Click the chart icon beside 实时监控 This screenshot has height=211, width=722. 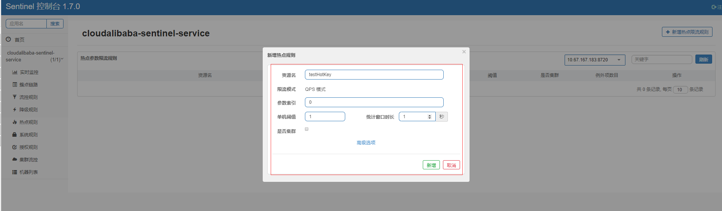coord(15,72)
